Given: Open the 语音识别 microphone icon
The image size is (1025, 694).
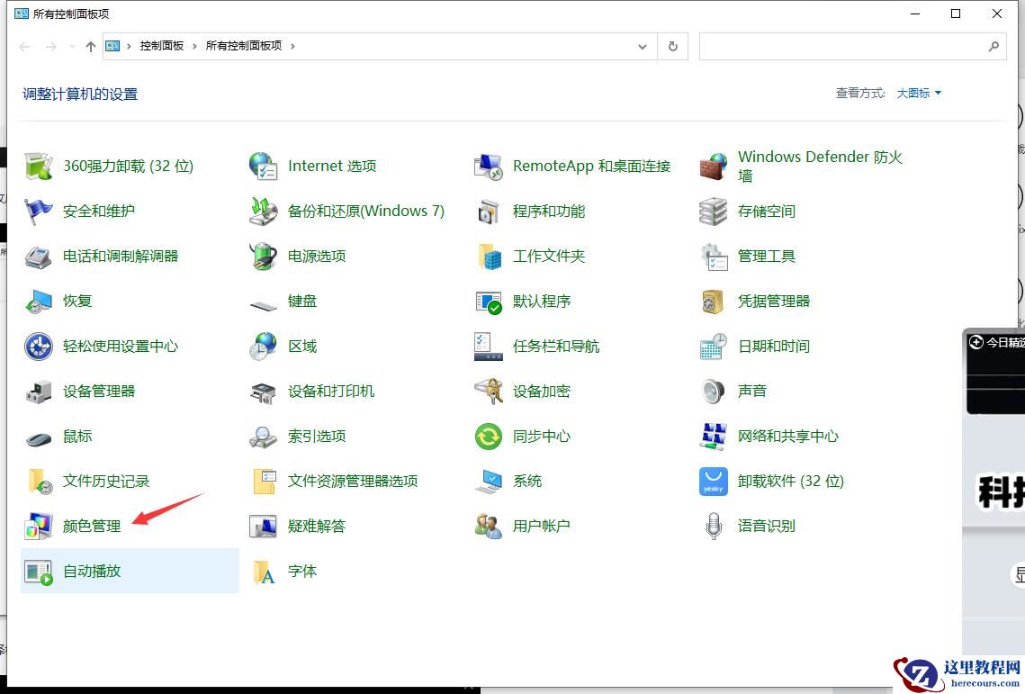Looking at the screenshot, I should point(714,527).
